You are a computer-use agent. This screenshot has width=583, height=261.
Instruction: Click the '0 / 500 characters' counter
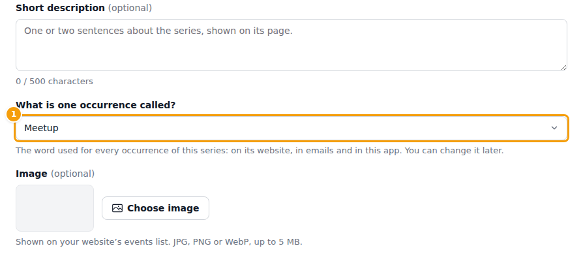tap(54, 82)
